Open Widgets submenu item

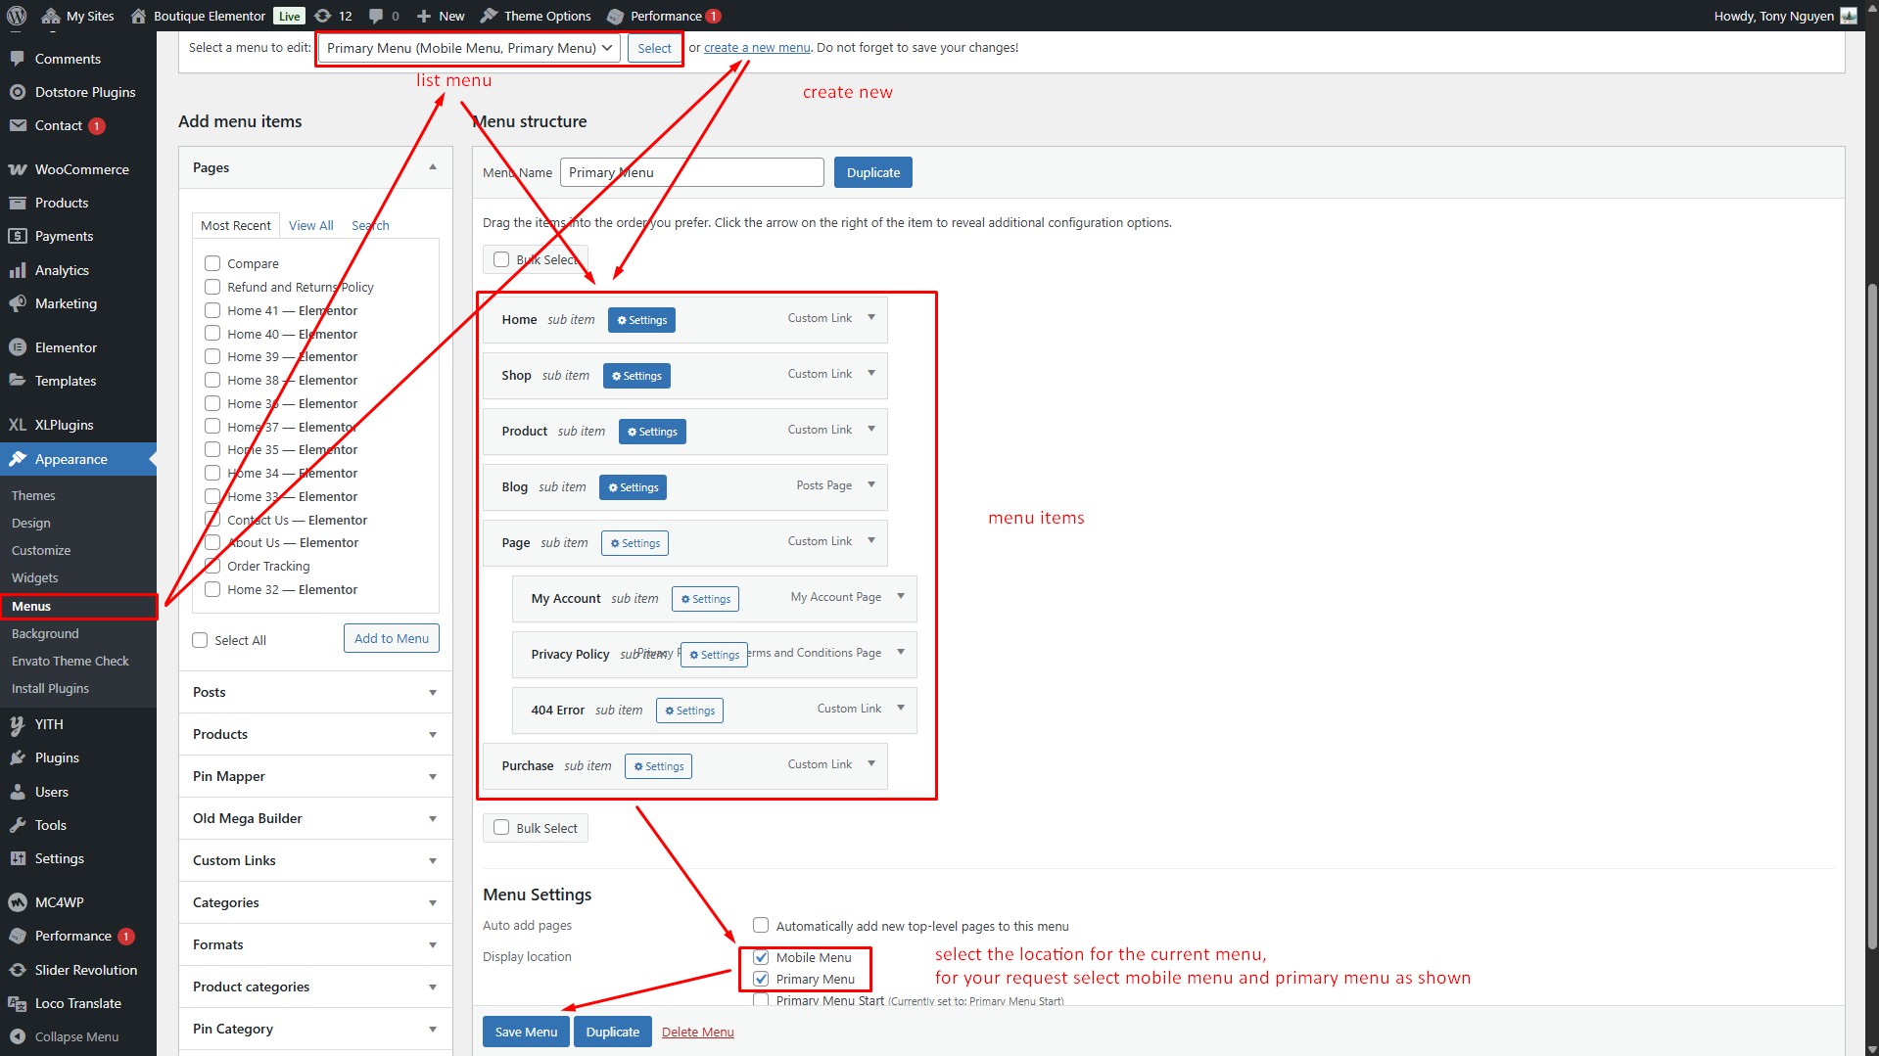(x=35, y=577)
